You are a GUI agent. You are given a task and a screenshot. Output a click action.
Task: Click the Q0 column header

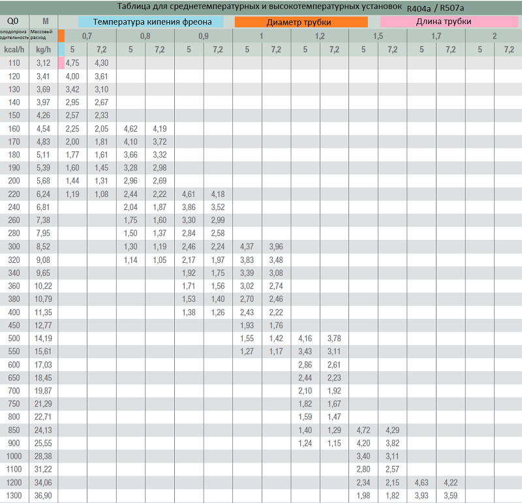point(12,22)
